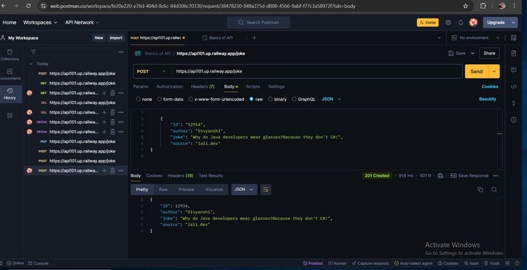Screen dimensions: 527x270
Task: Bookmark this page with the star icon
Action: point(466,6)
